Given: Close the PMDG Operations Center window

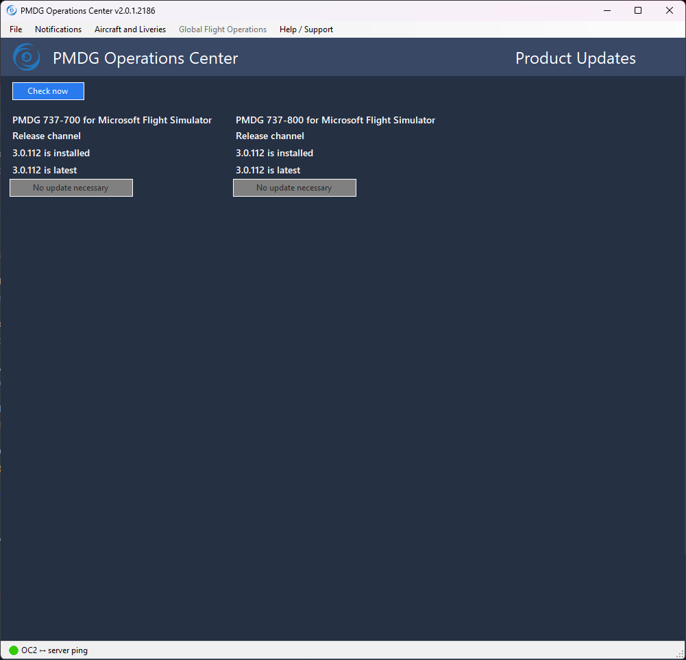Looking at the screenshot, I should point(670,10).
